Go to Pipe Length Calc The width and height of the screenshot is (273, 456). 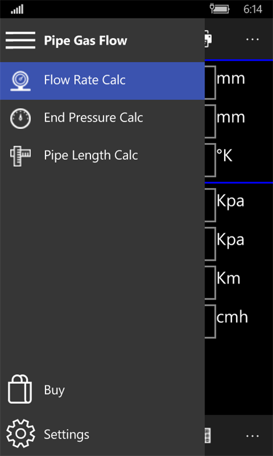tap(102, 155)
